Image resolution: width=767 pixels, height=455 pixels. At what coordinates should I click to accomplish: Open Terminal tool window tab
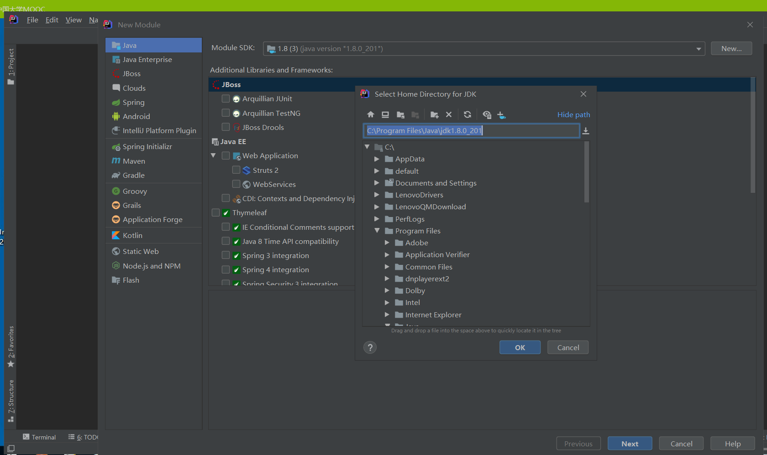pos(39,437)
